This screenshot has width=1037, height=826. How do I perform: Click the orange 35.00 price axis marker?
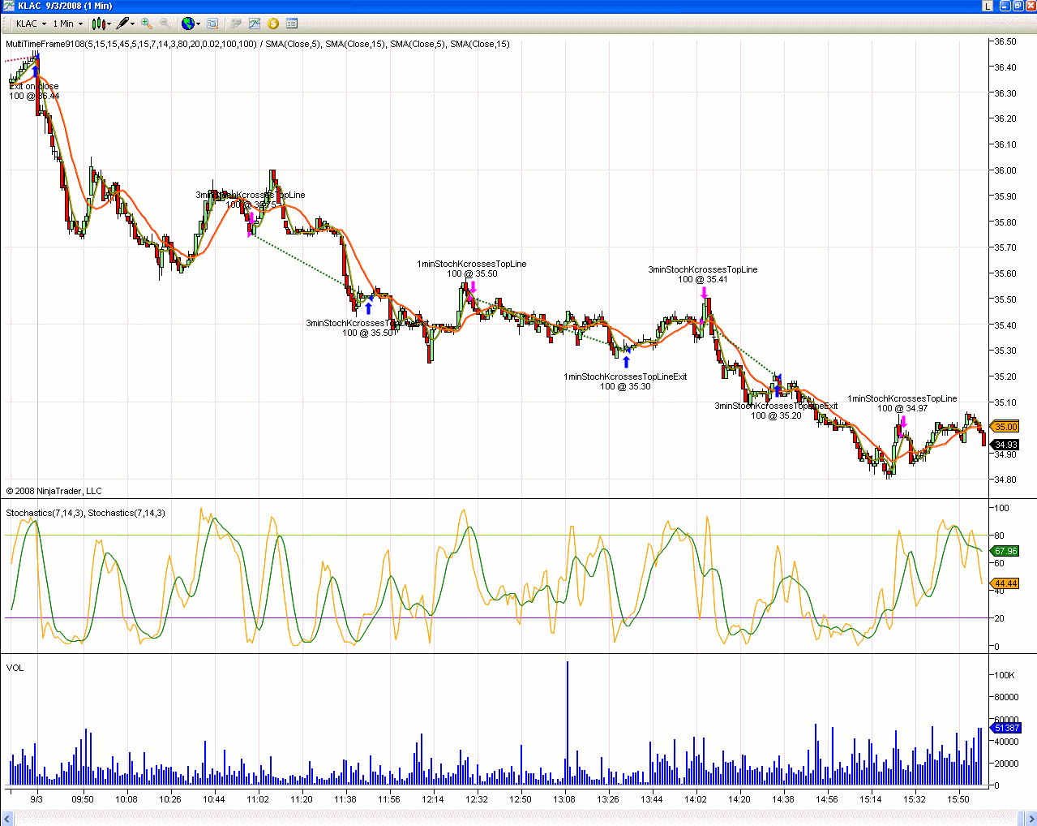[1005, 426]
